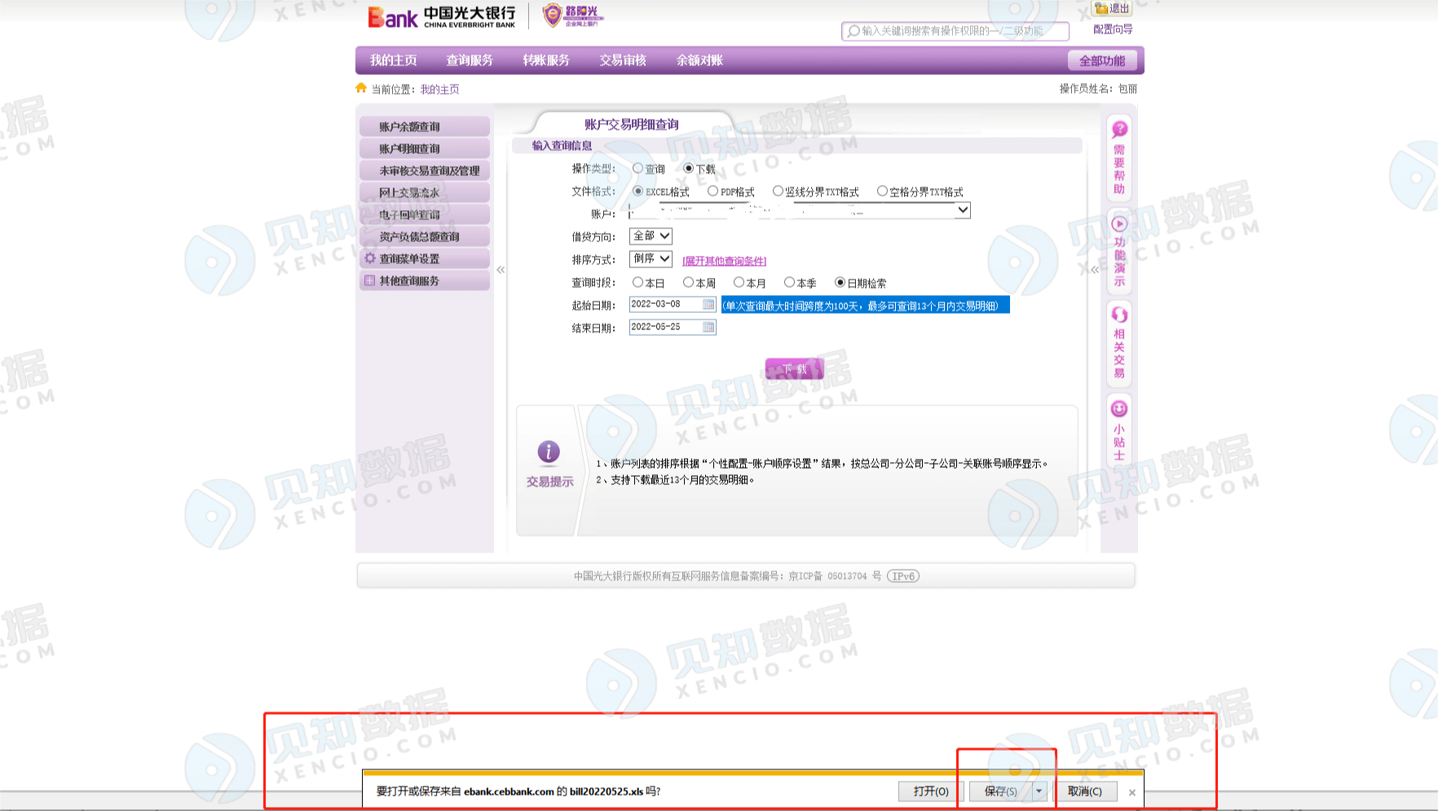Expand the 账户 account dropdown
This screenshot has width=1438, height=811.
963,210
